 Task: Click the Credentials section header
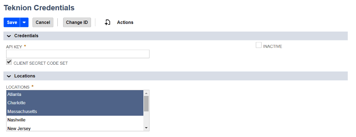click(176, 36)
